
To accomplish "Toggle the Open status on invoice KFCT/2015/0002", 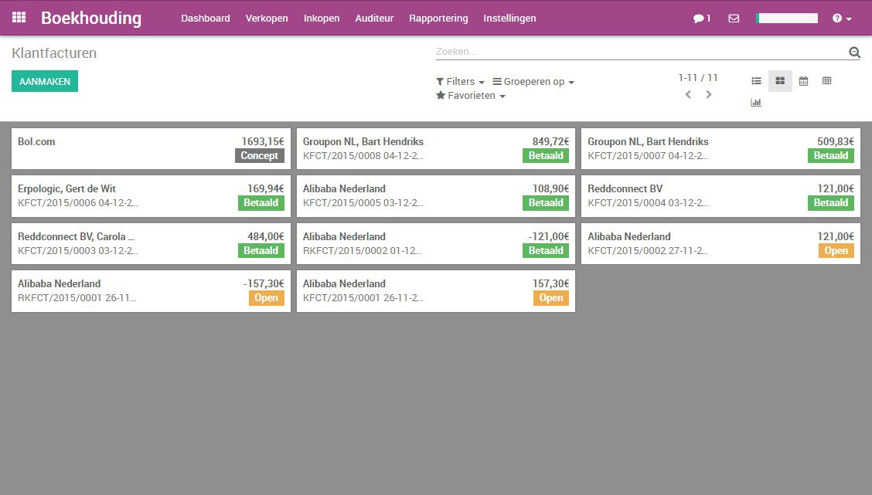I will point(836,250).
